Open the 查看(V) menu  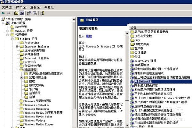[35, 7]
